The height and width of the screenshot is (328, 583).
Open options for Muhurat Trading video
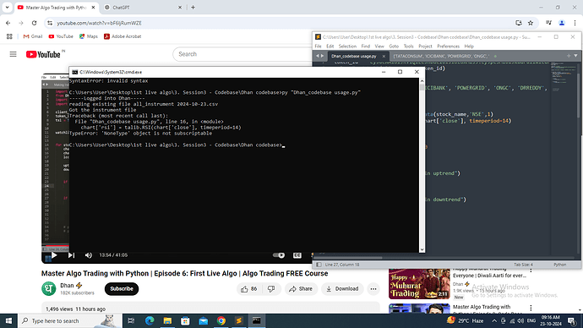click(531, 271)
